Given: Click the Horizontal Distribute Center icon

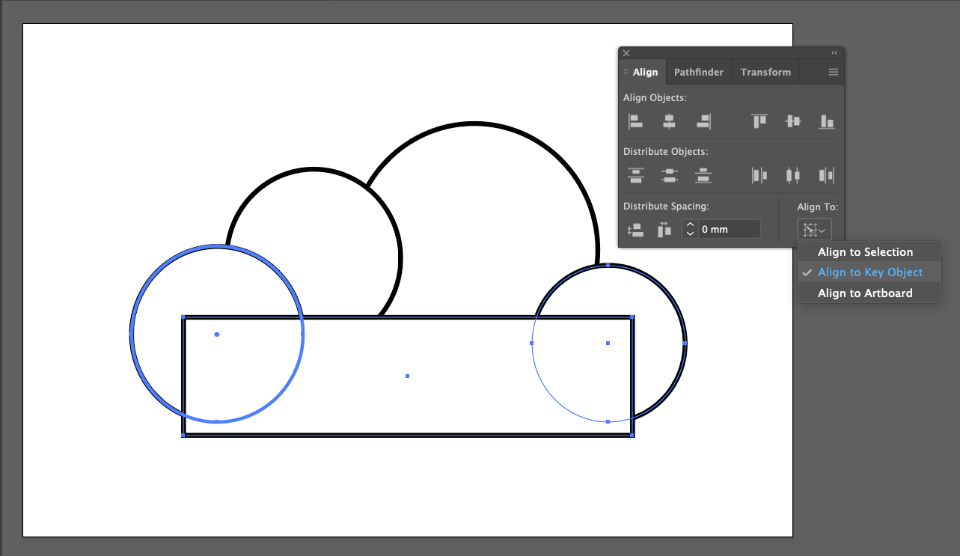Looking at the screenshot, I should tap(793, 175).
